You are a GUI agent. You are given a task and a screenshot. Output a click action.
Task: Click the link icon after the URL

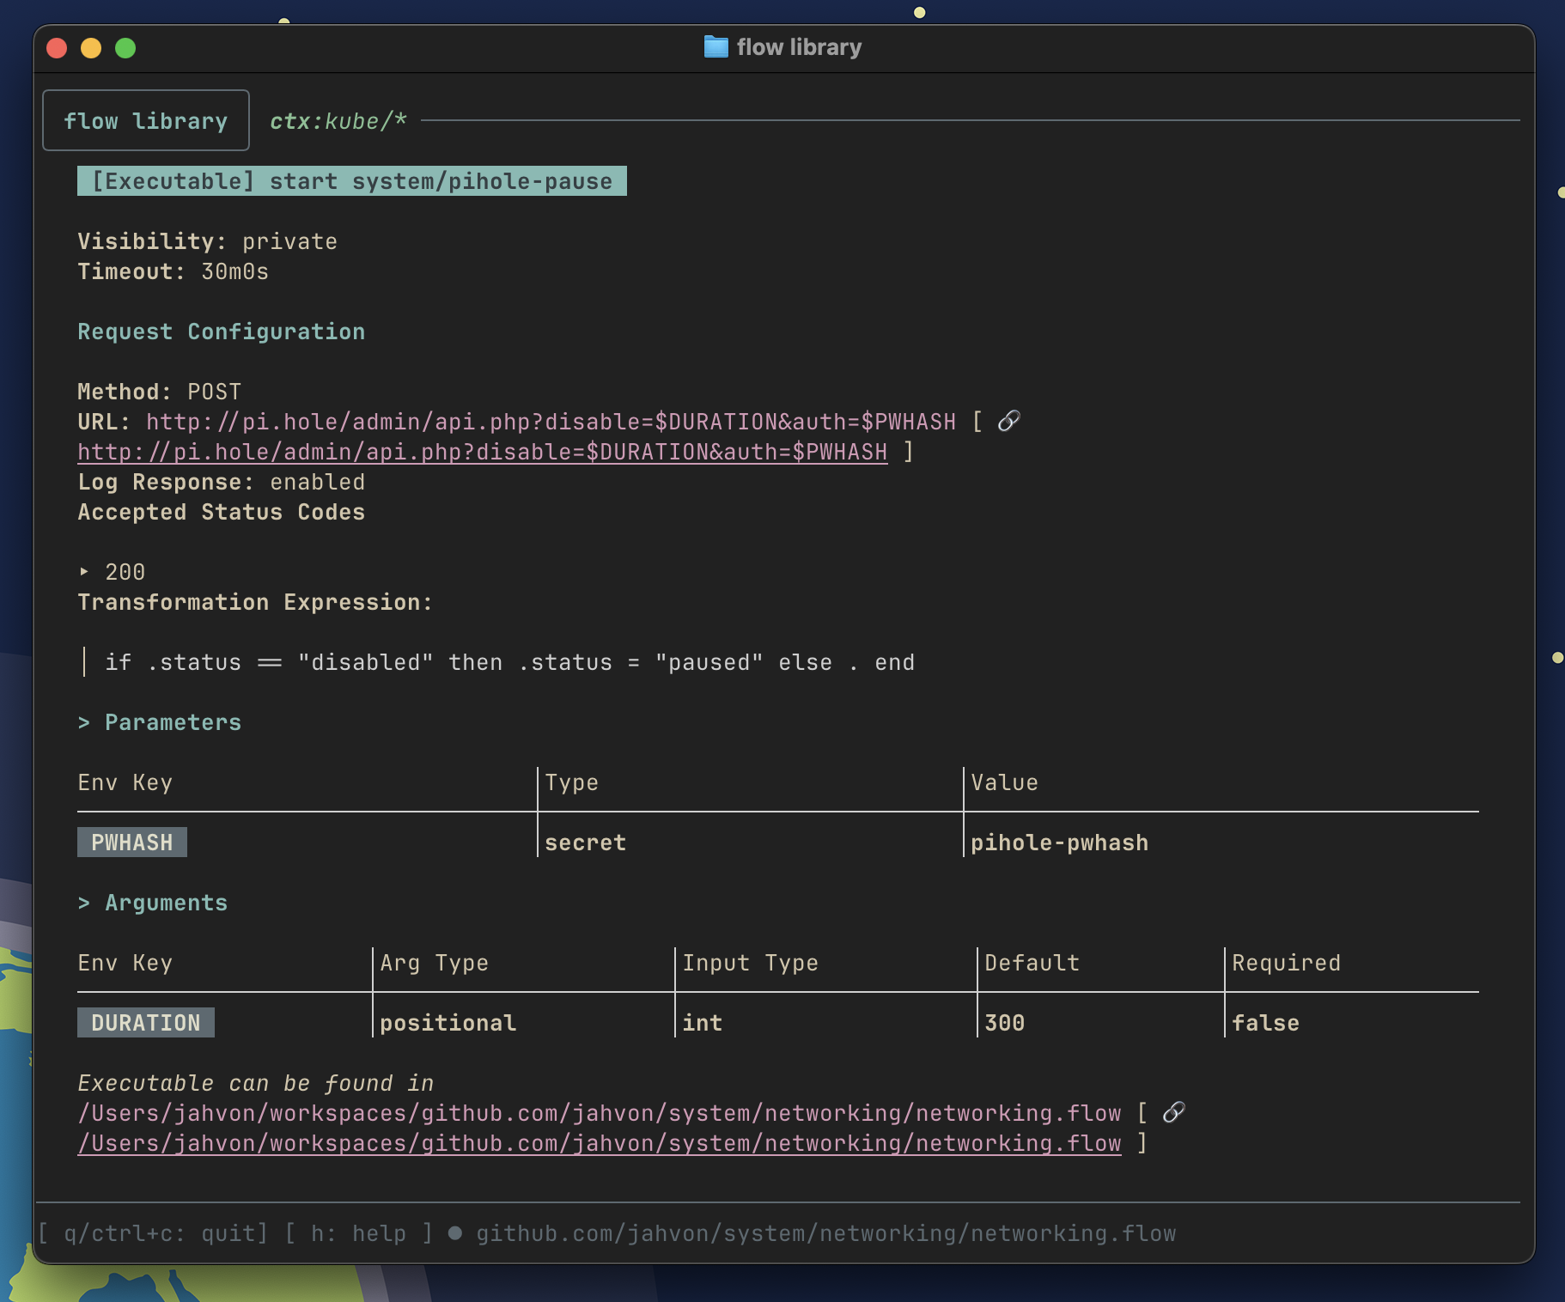(1009, 421)
